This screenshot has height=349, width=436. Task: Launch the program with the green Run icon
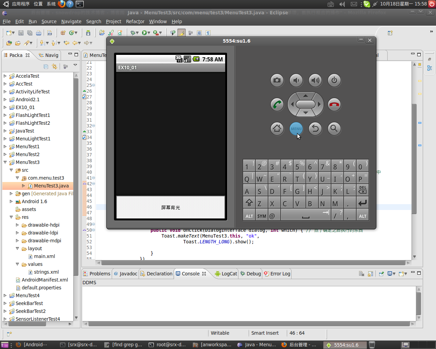tap(144, 33)
